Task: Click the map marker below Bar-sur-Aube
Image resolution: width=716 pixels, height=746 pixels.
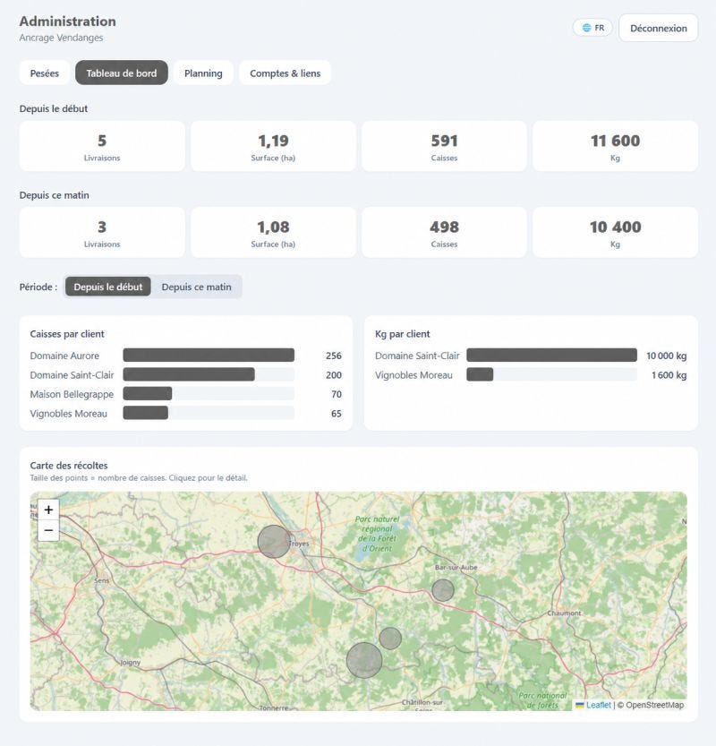Action: [x=443, y=590]
